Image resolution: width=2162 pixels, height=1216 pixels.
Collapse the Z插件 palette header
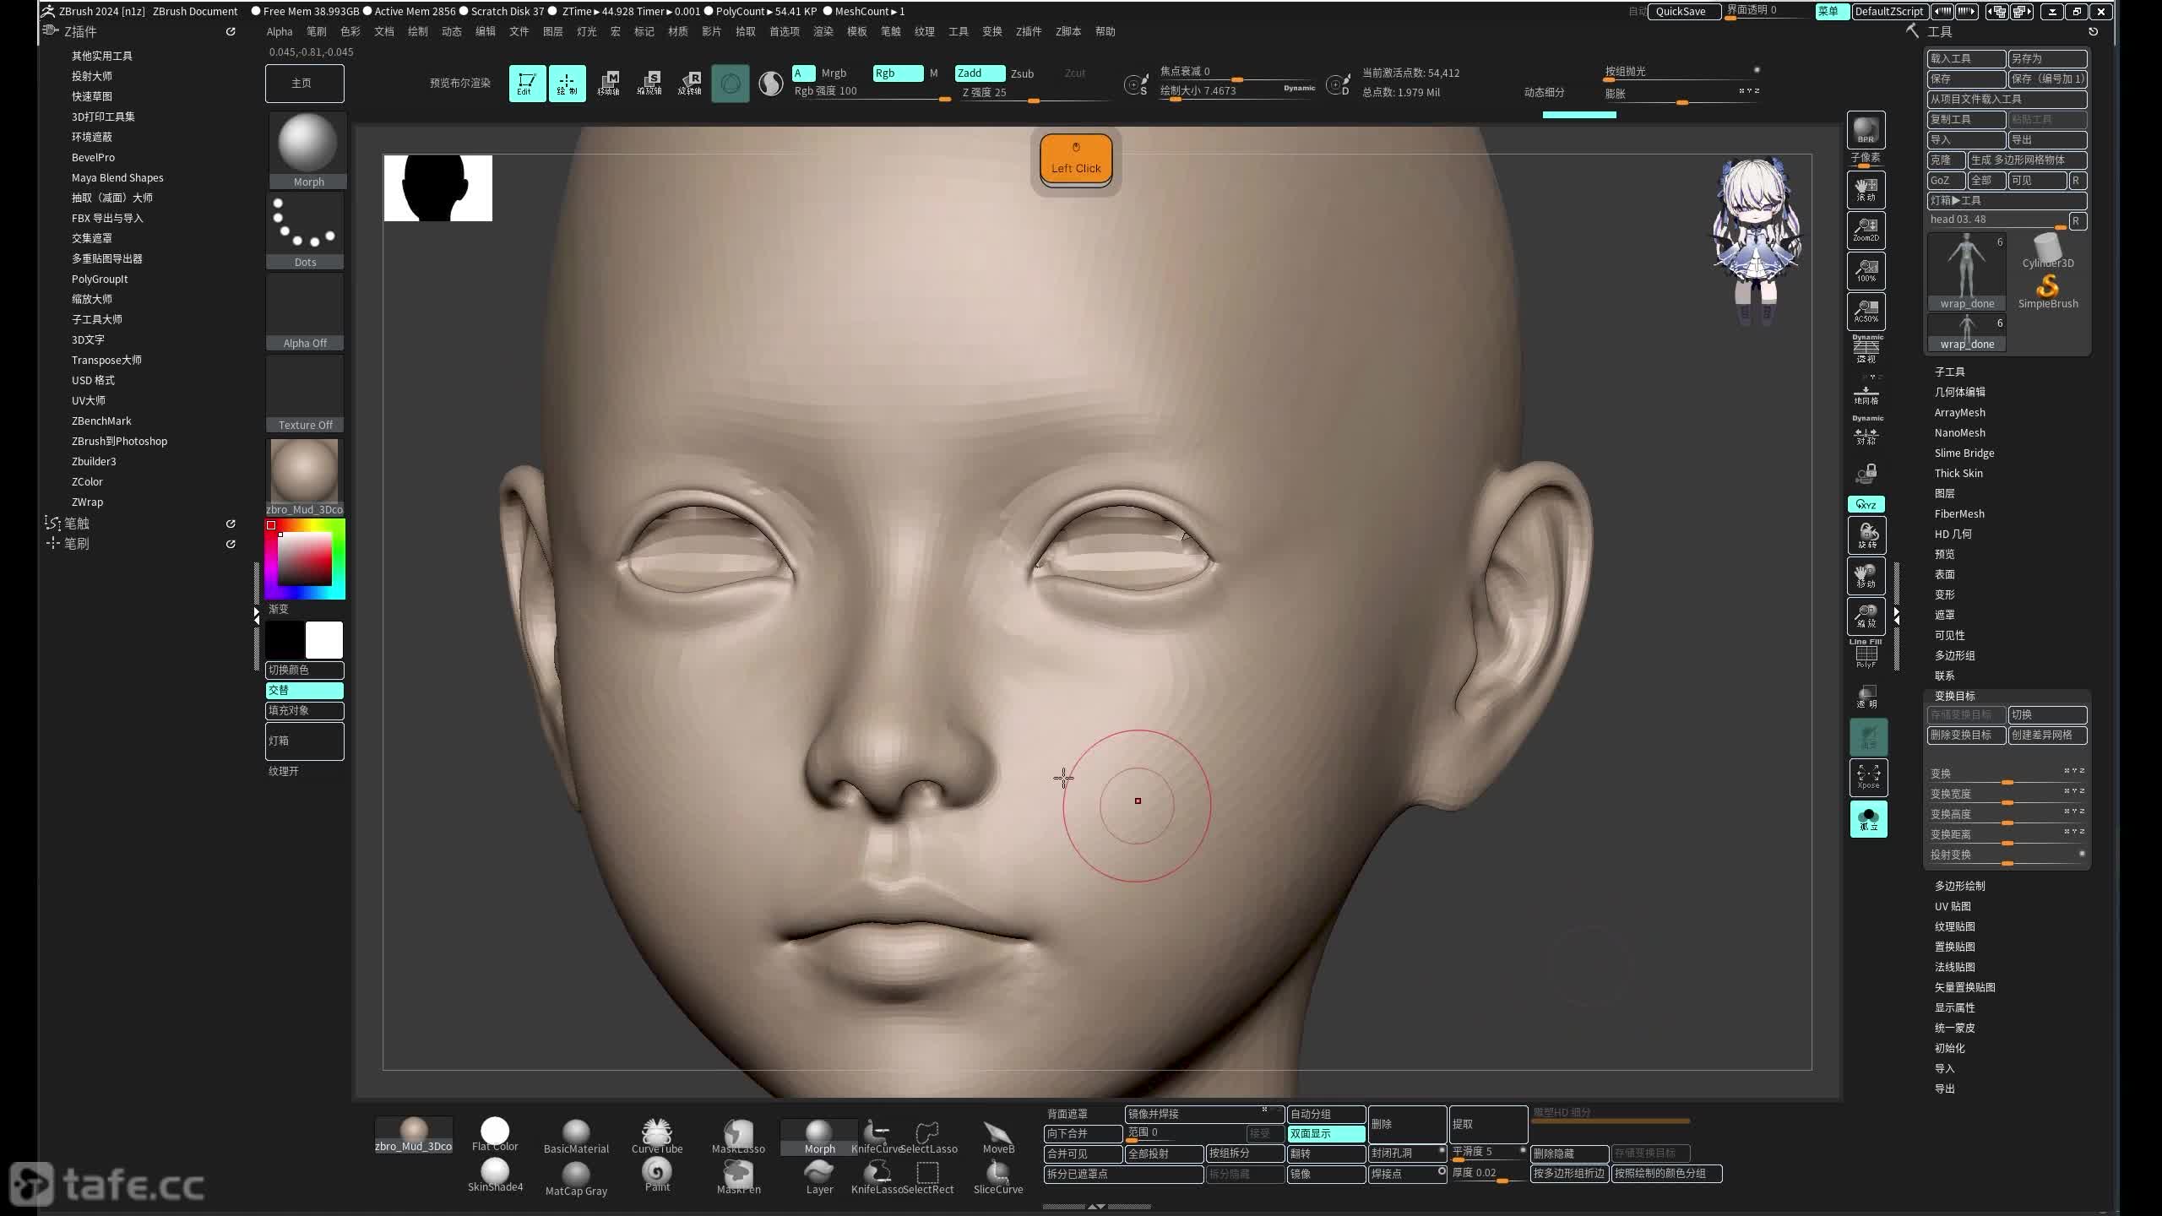click(80, 32)
